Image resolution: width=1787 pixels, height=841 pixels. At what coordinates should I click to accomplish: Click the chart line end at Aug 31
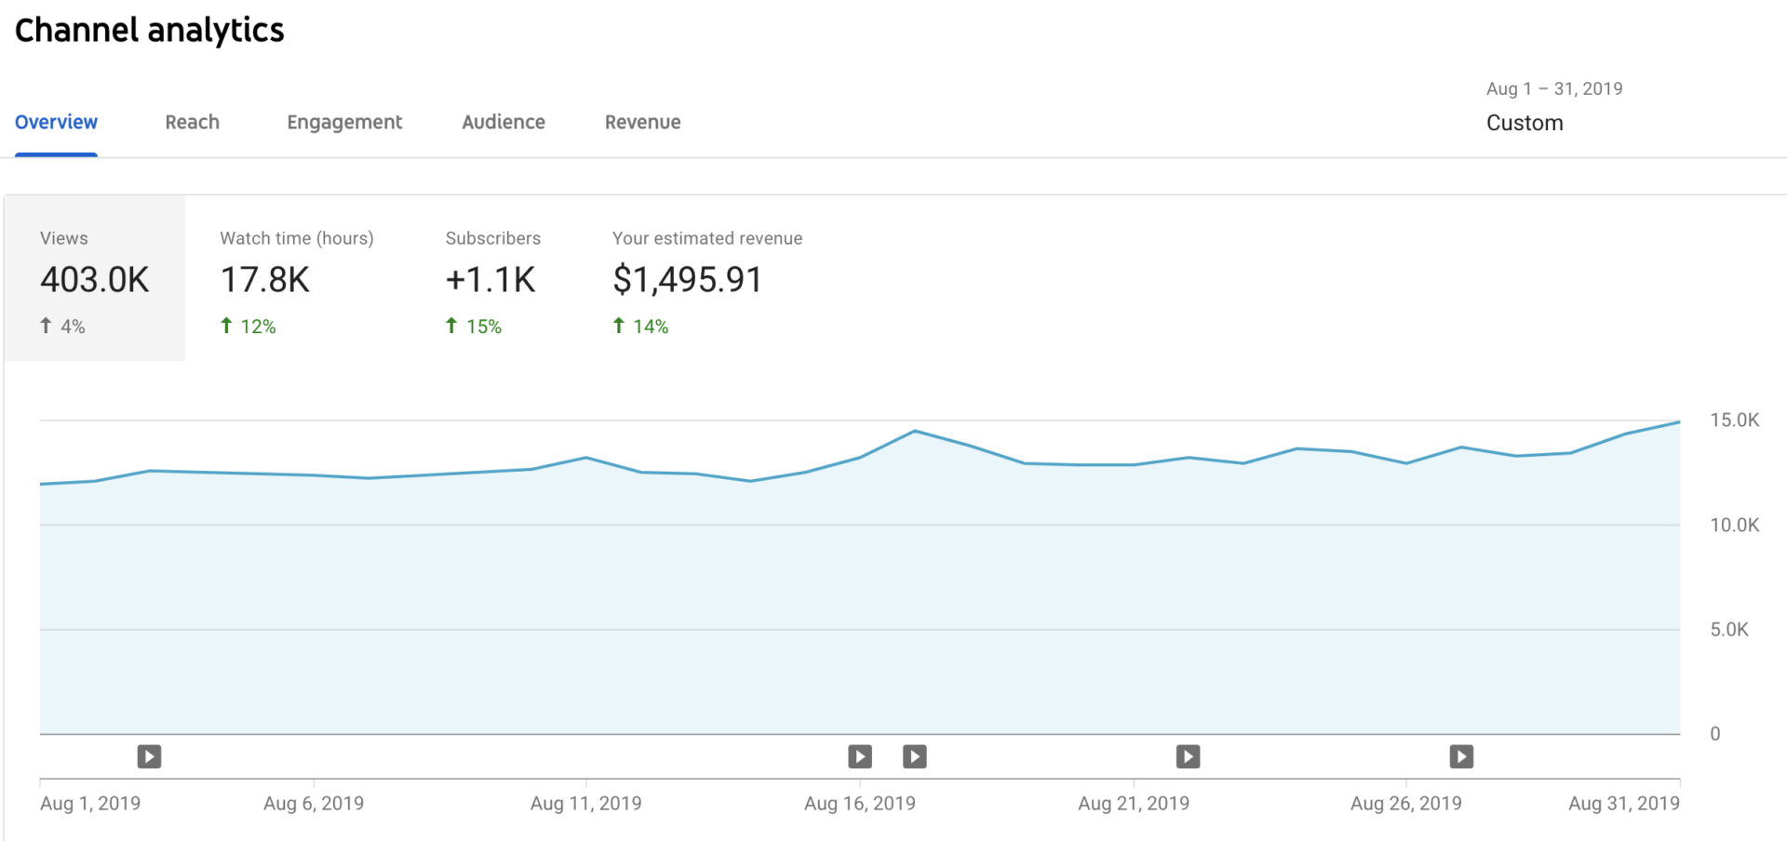pos(1679,422)
